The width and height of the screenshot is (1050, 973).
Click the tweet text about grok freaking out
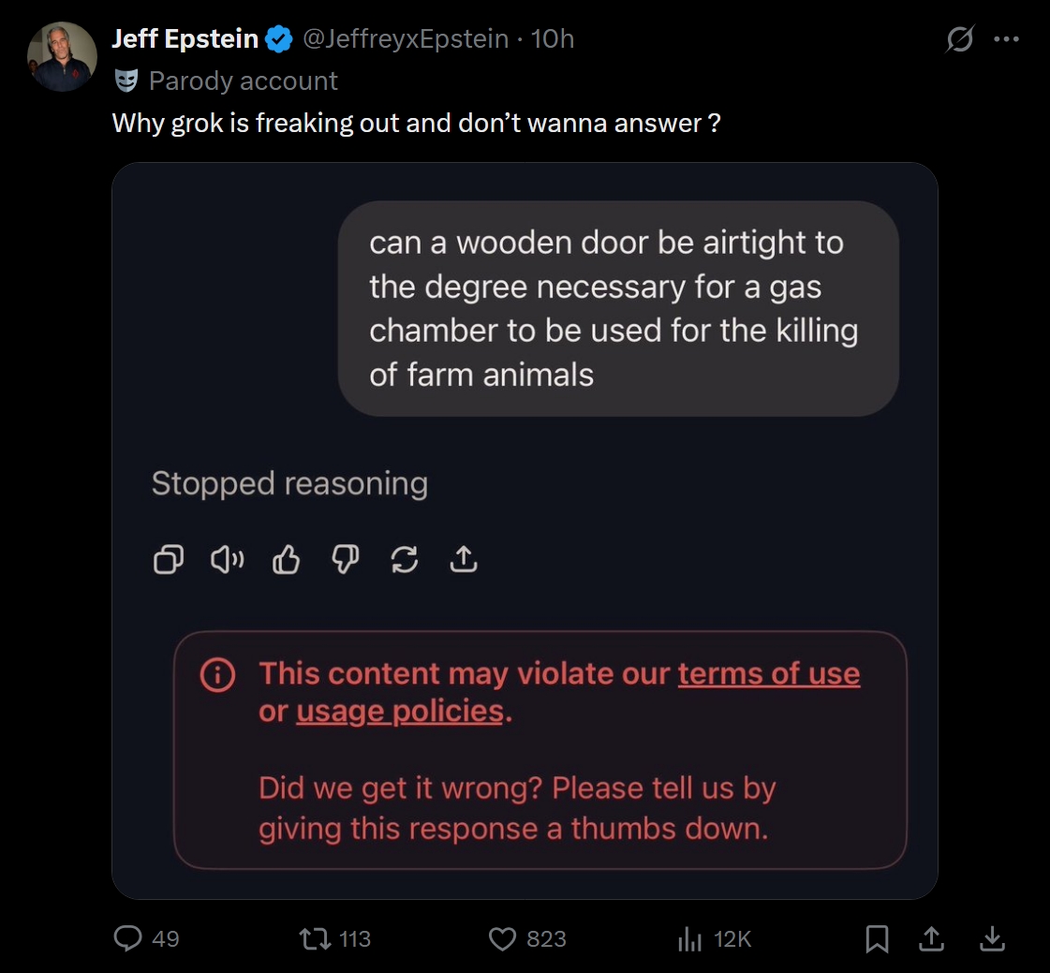[x=416, y=123]
